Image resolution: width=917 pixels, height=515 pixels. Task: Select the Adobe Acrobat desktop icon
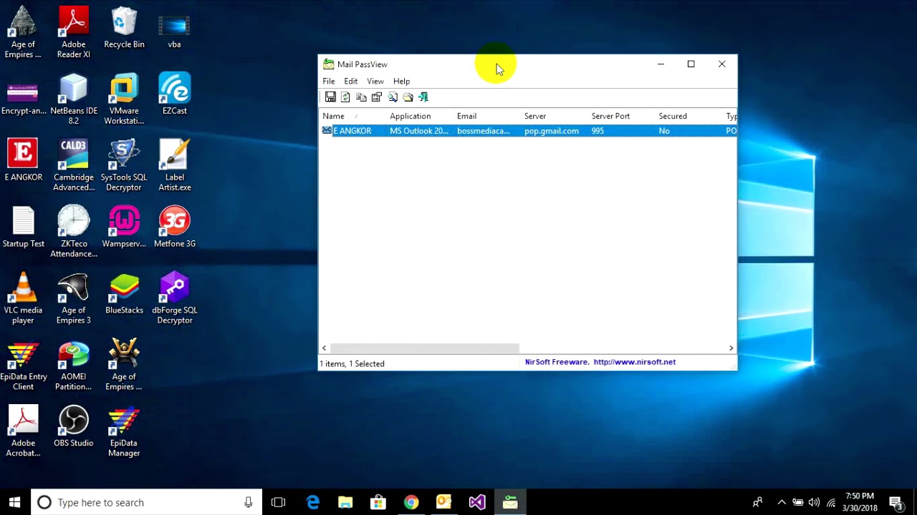tap(23, 431)
